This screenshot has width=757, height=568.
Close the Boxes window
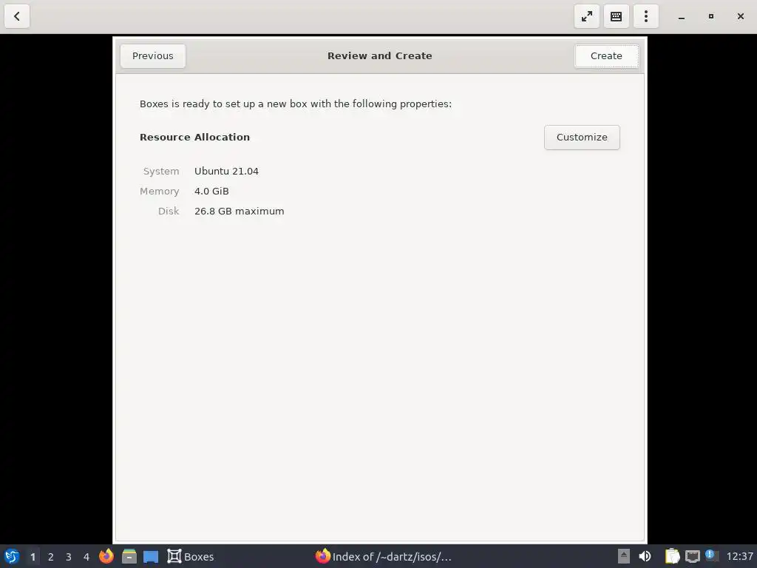740,16
